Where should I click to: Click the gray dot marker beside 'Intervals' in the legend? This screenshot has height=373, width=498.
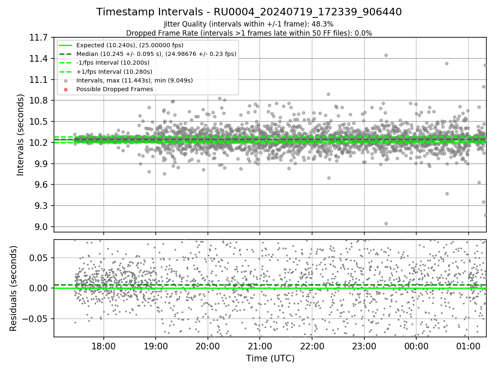(66, 80)
